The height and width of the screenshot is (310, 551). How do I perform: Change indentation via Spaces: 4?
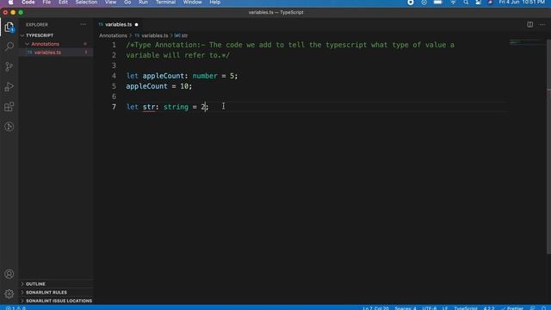point(406,308)
